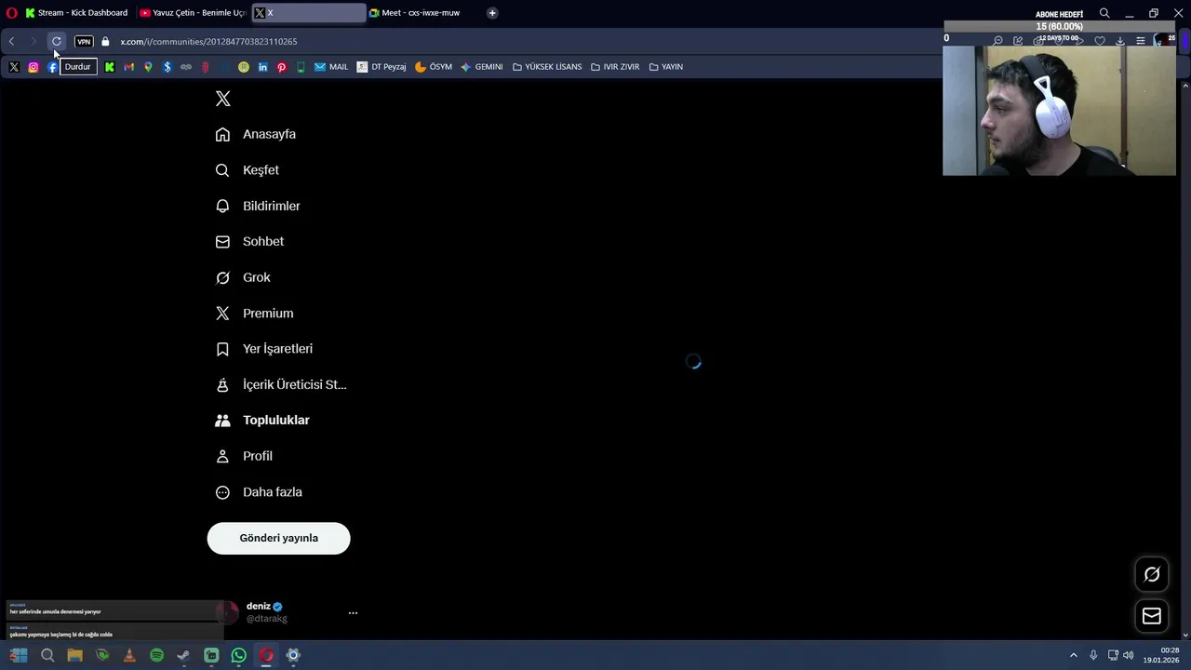Screen dimensions: 1191x670
Task: Click the Gönderi yayınla button
Action: point(278,538)
